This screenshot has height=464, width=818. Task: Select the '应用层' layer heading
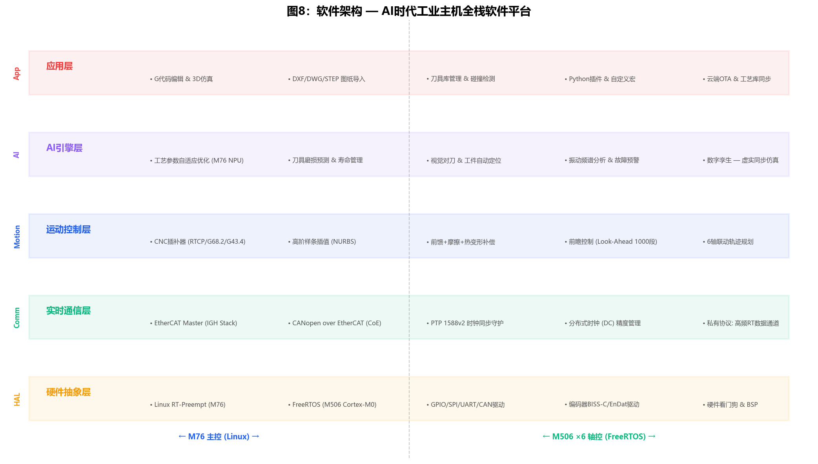(x=60, y=66)
